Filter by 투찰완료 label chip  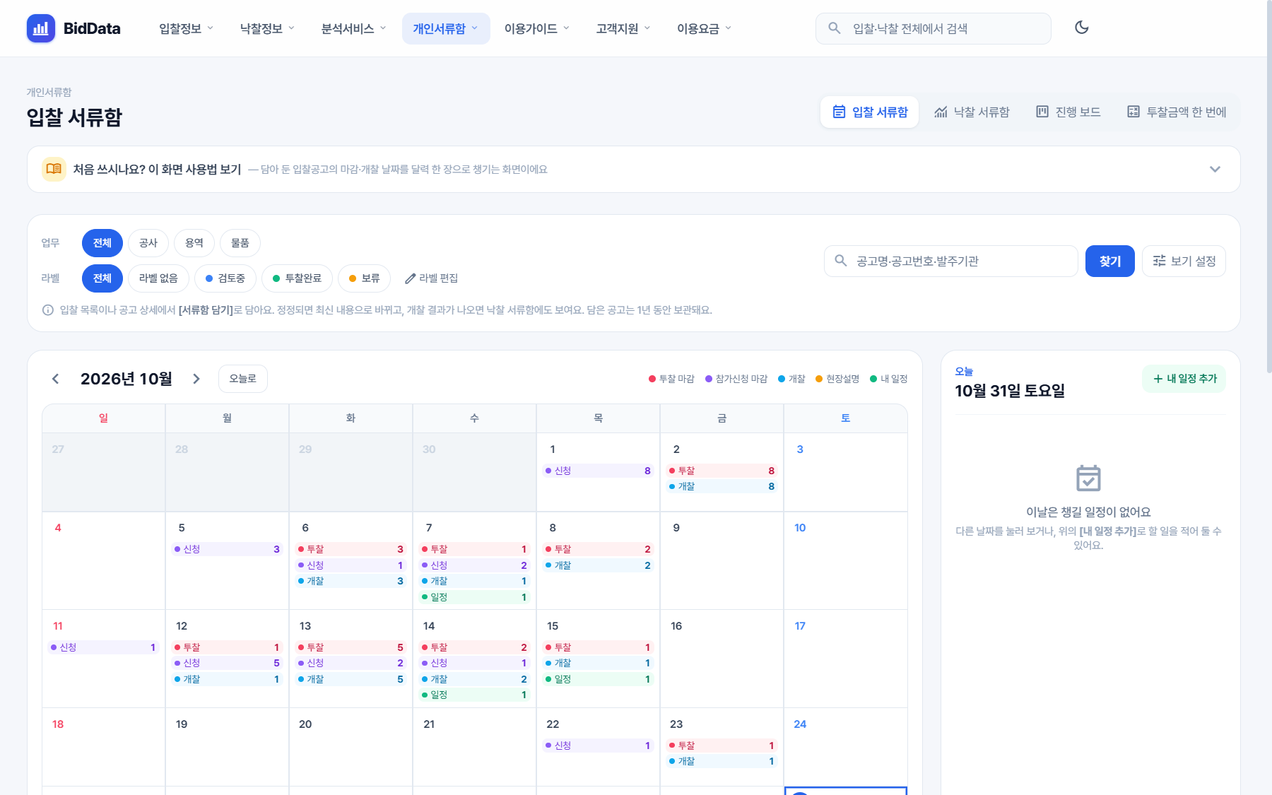297,278
